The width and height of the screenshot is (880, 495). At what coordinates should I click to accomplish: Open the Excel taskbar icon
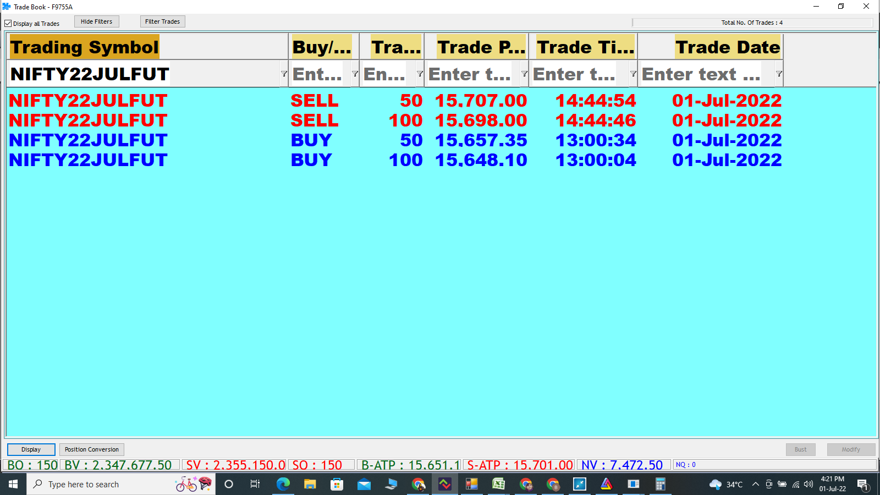point(498,484)
